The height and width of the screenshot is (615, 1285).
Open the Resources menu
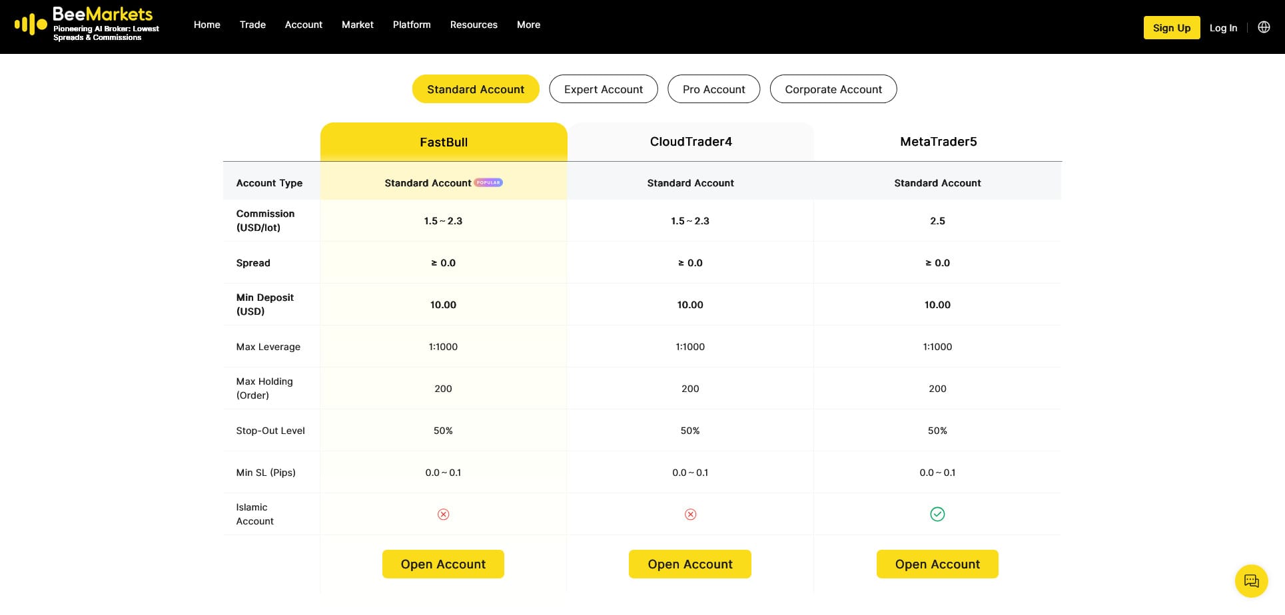(474, 25)
